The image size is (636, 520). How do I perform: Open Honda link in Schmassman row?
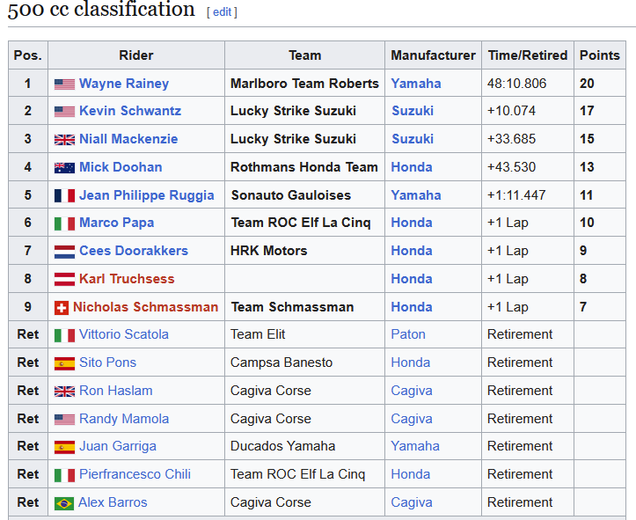point(412,307)
